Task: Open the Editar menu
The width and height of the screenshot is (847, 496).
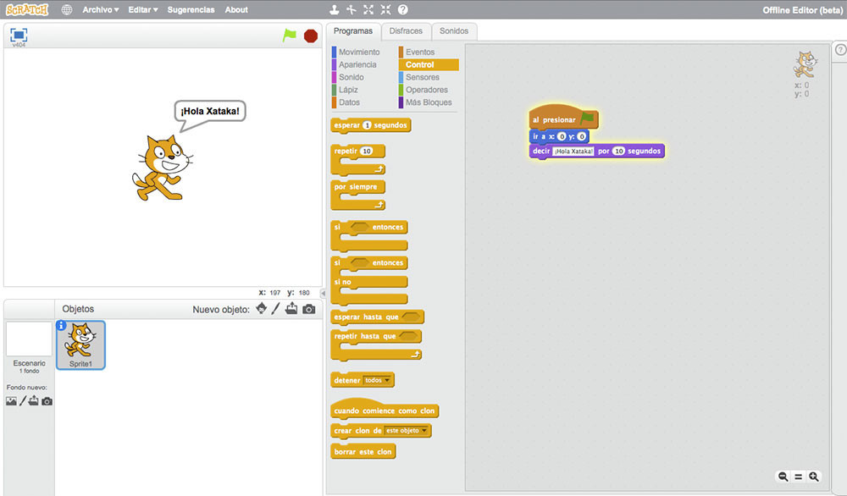Action: (143, 9)
